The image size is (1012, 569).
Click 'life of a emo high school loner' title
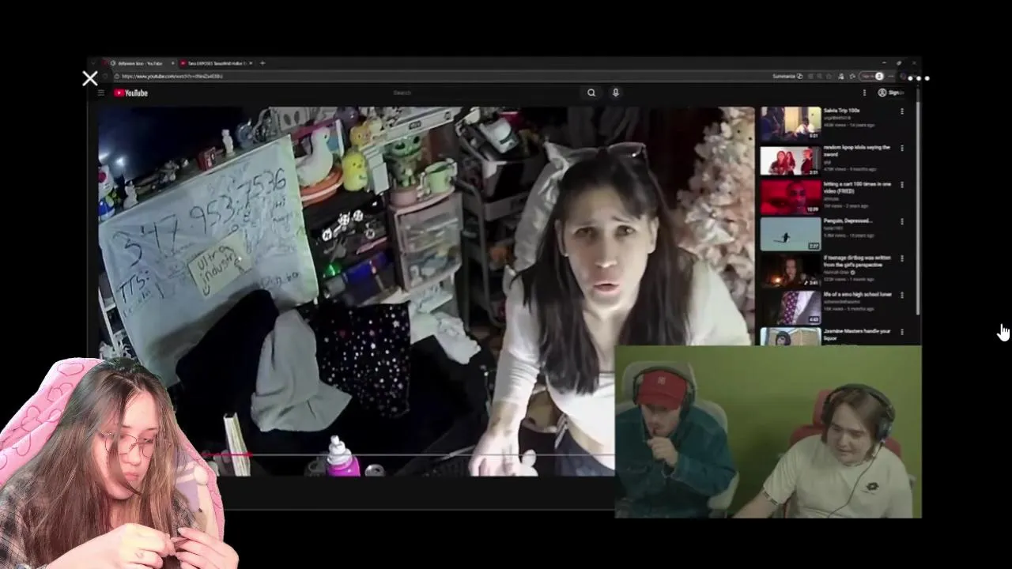point(857,294)
